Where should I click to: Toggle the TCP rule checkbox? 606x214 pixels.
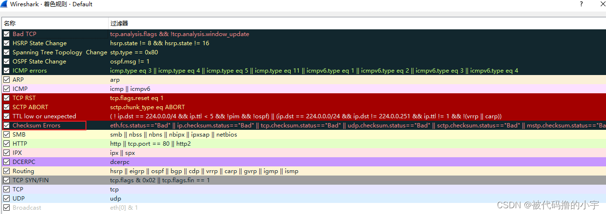pyautogui.click(x=6, y=189)
